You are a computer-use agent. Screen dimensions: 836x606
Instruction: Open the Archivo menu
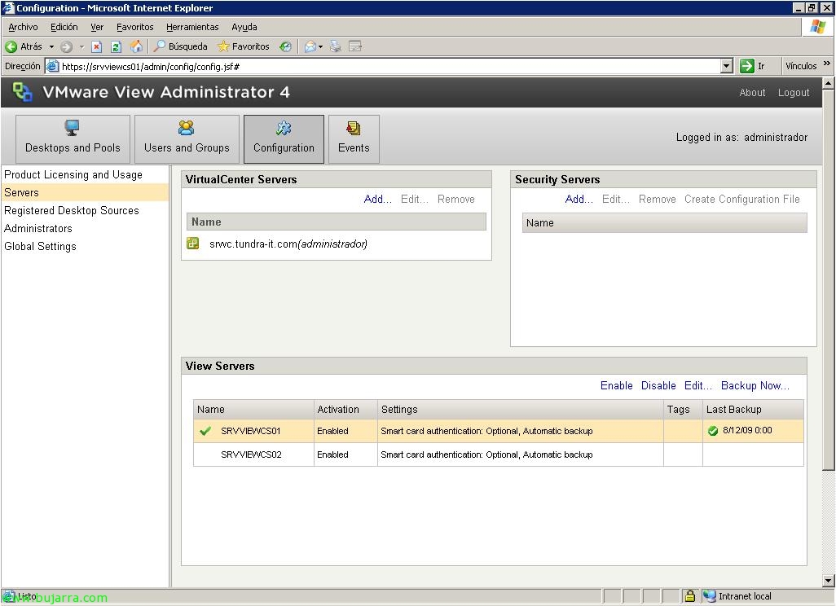tap(23, 27)
